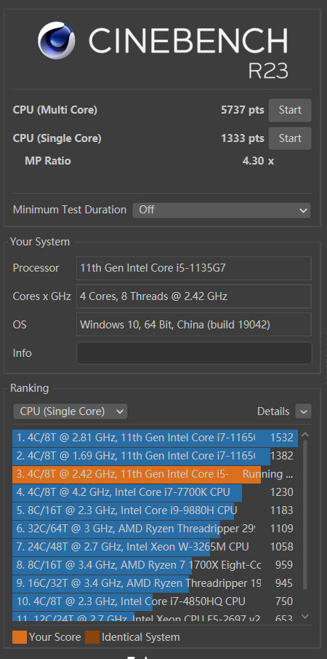Select the Ryzen 7 1700X ranking entry
Viewport: 327px width, 659px height.
click(155, 565)
